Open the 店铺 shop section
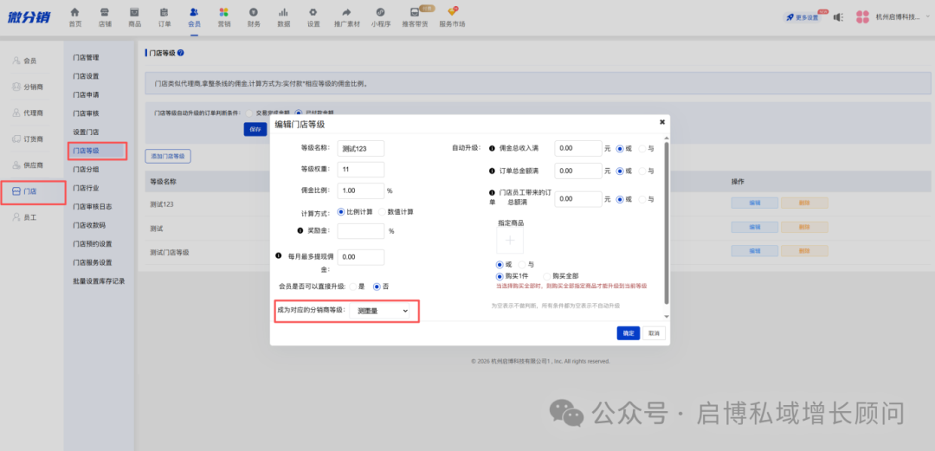This screenshot has height=451, width=935. (x=105, y=17)
